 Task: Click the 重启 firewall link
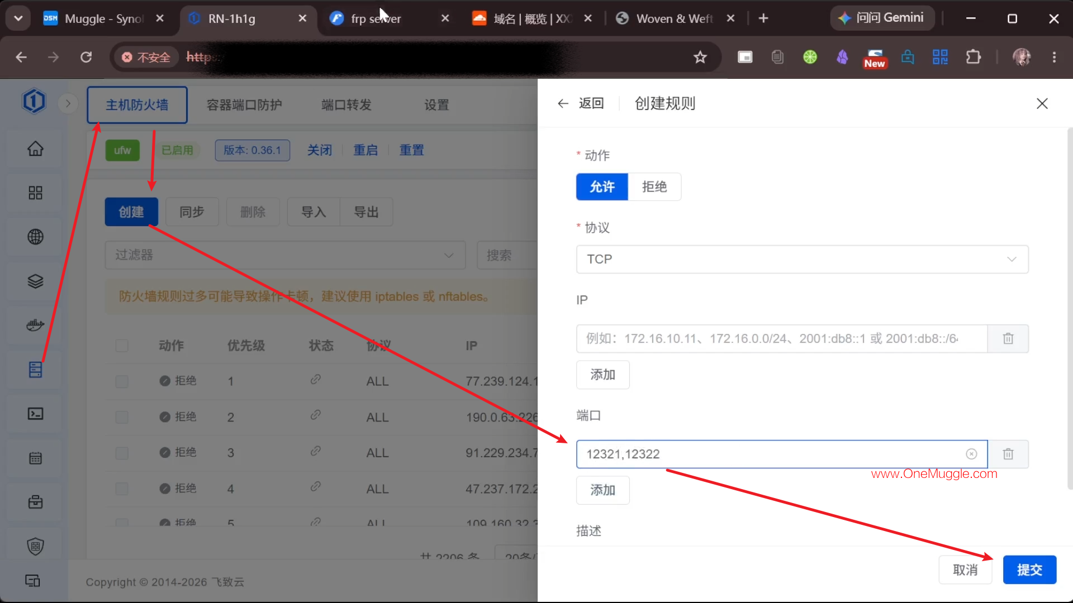365,150
